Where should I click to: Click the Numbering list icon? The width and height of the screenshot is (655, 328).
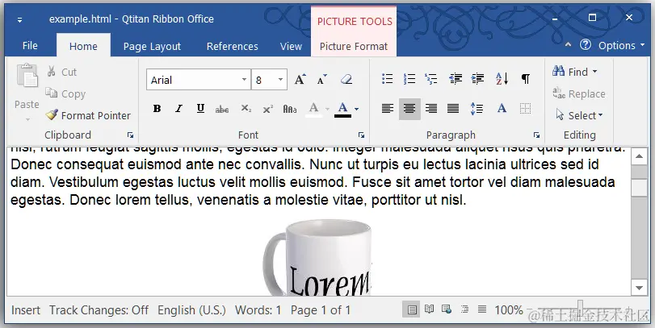click(x=409, y=78)
